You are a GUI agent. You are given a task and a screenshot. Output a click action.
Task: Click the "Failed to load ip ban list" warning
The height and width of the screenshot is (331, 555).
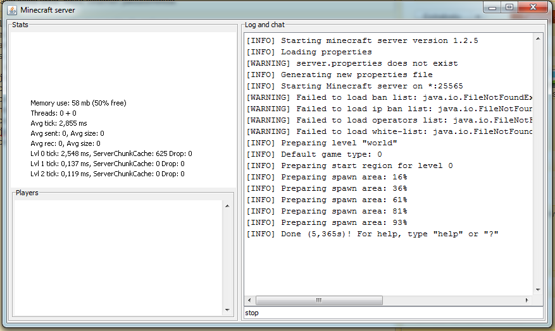click(x=389, y=109)
